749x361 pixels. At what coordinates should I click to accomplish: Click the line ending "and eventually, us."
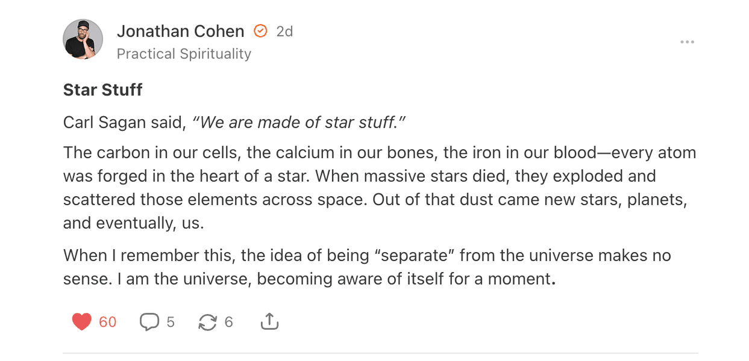(x=134, y=223)
